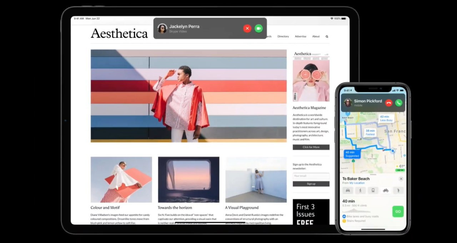Screen dimensions: 457x243
Task: Click the newsletter Sign up button
Action: coord(311,184)
